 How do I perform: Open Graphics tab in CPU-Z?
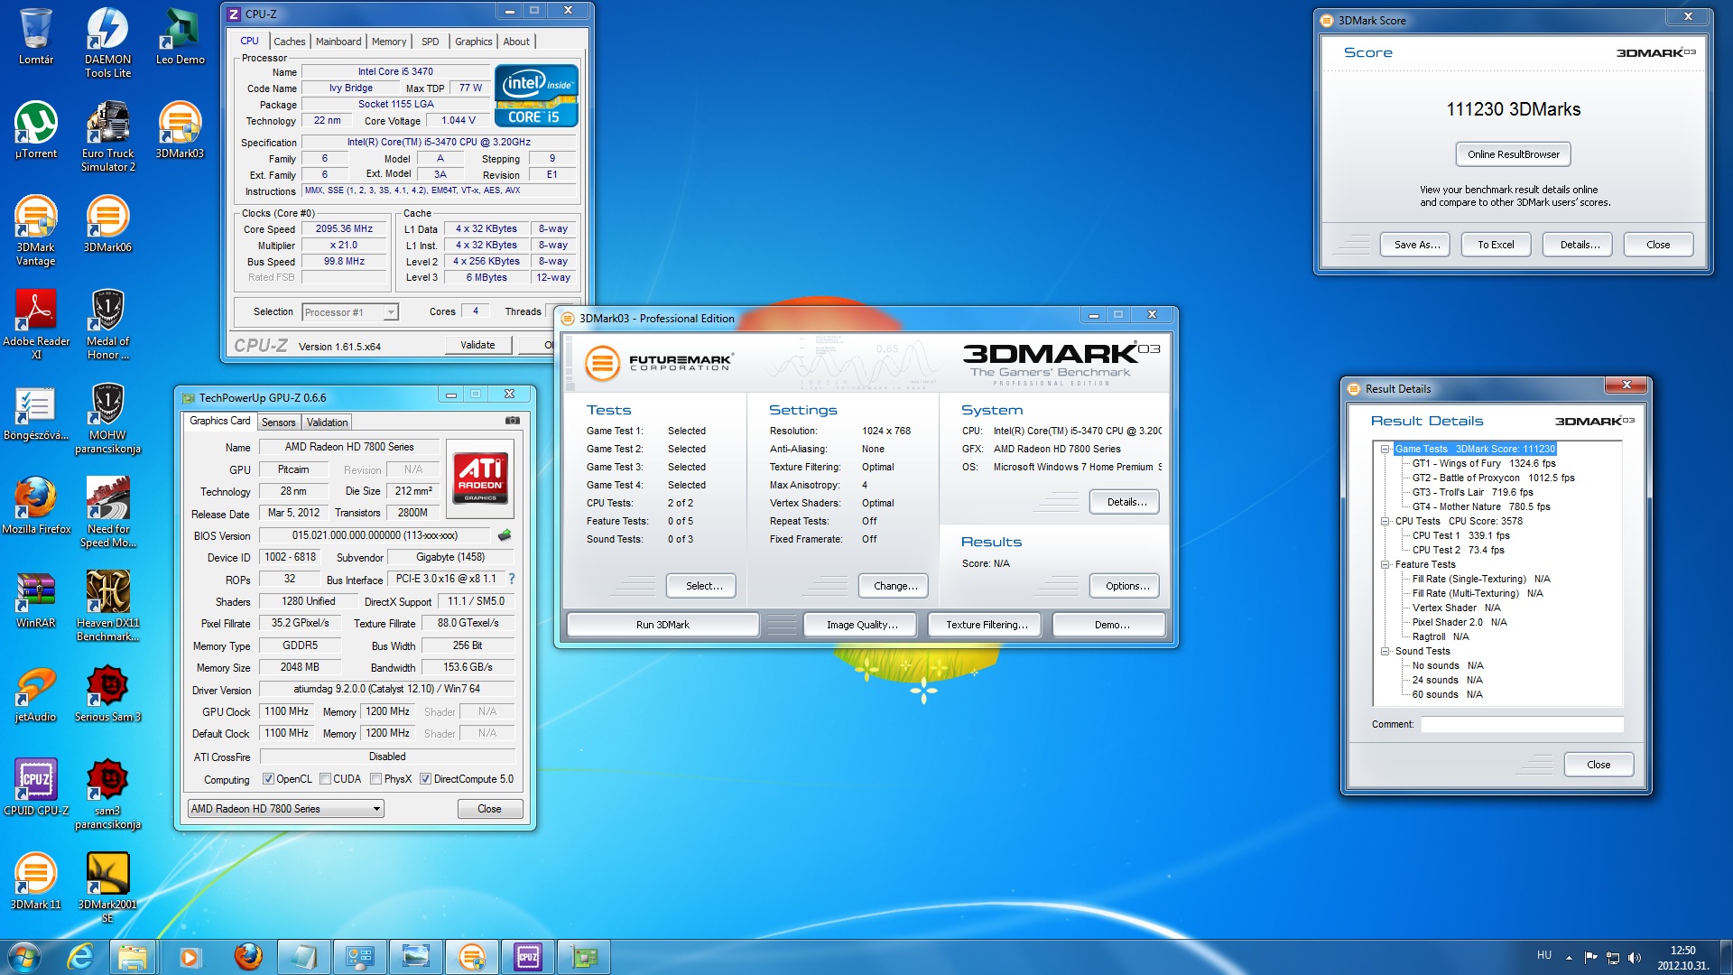point(474,42)
